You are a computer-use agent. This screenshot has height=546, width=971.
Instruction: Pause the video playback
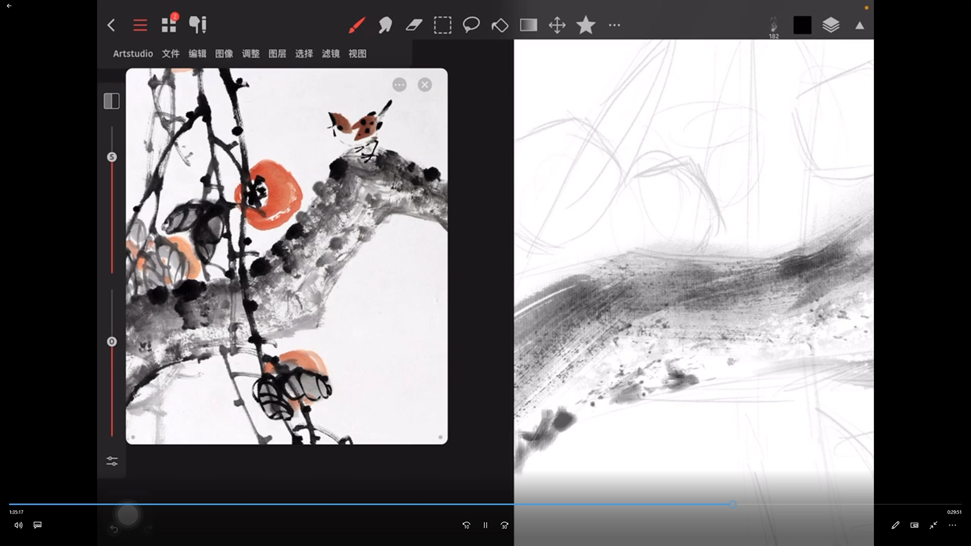click(x=485, y=525)
